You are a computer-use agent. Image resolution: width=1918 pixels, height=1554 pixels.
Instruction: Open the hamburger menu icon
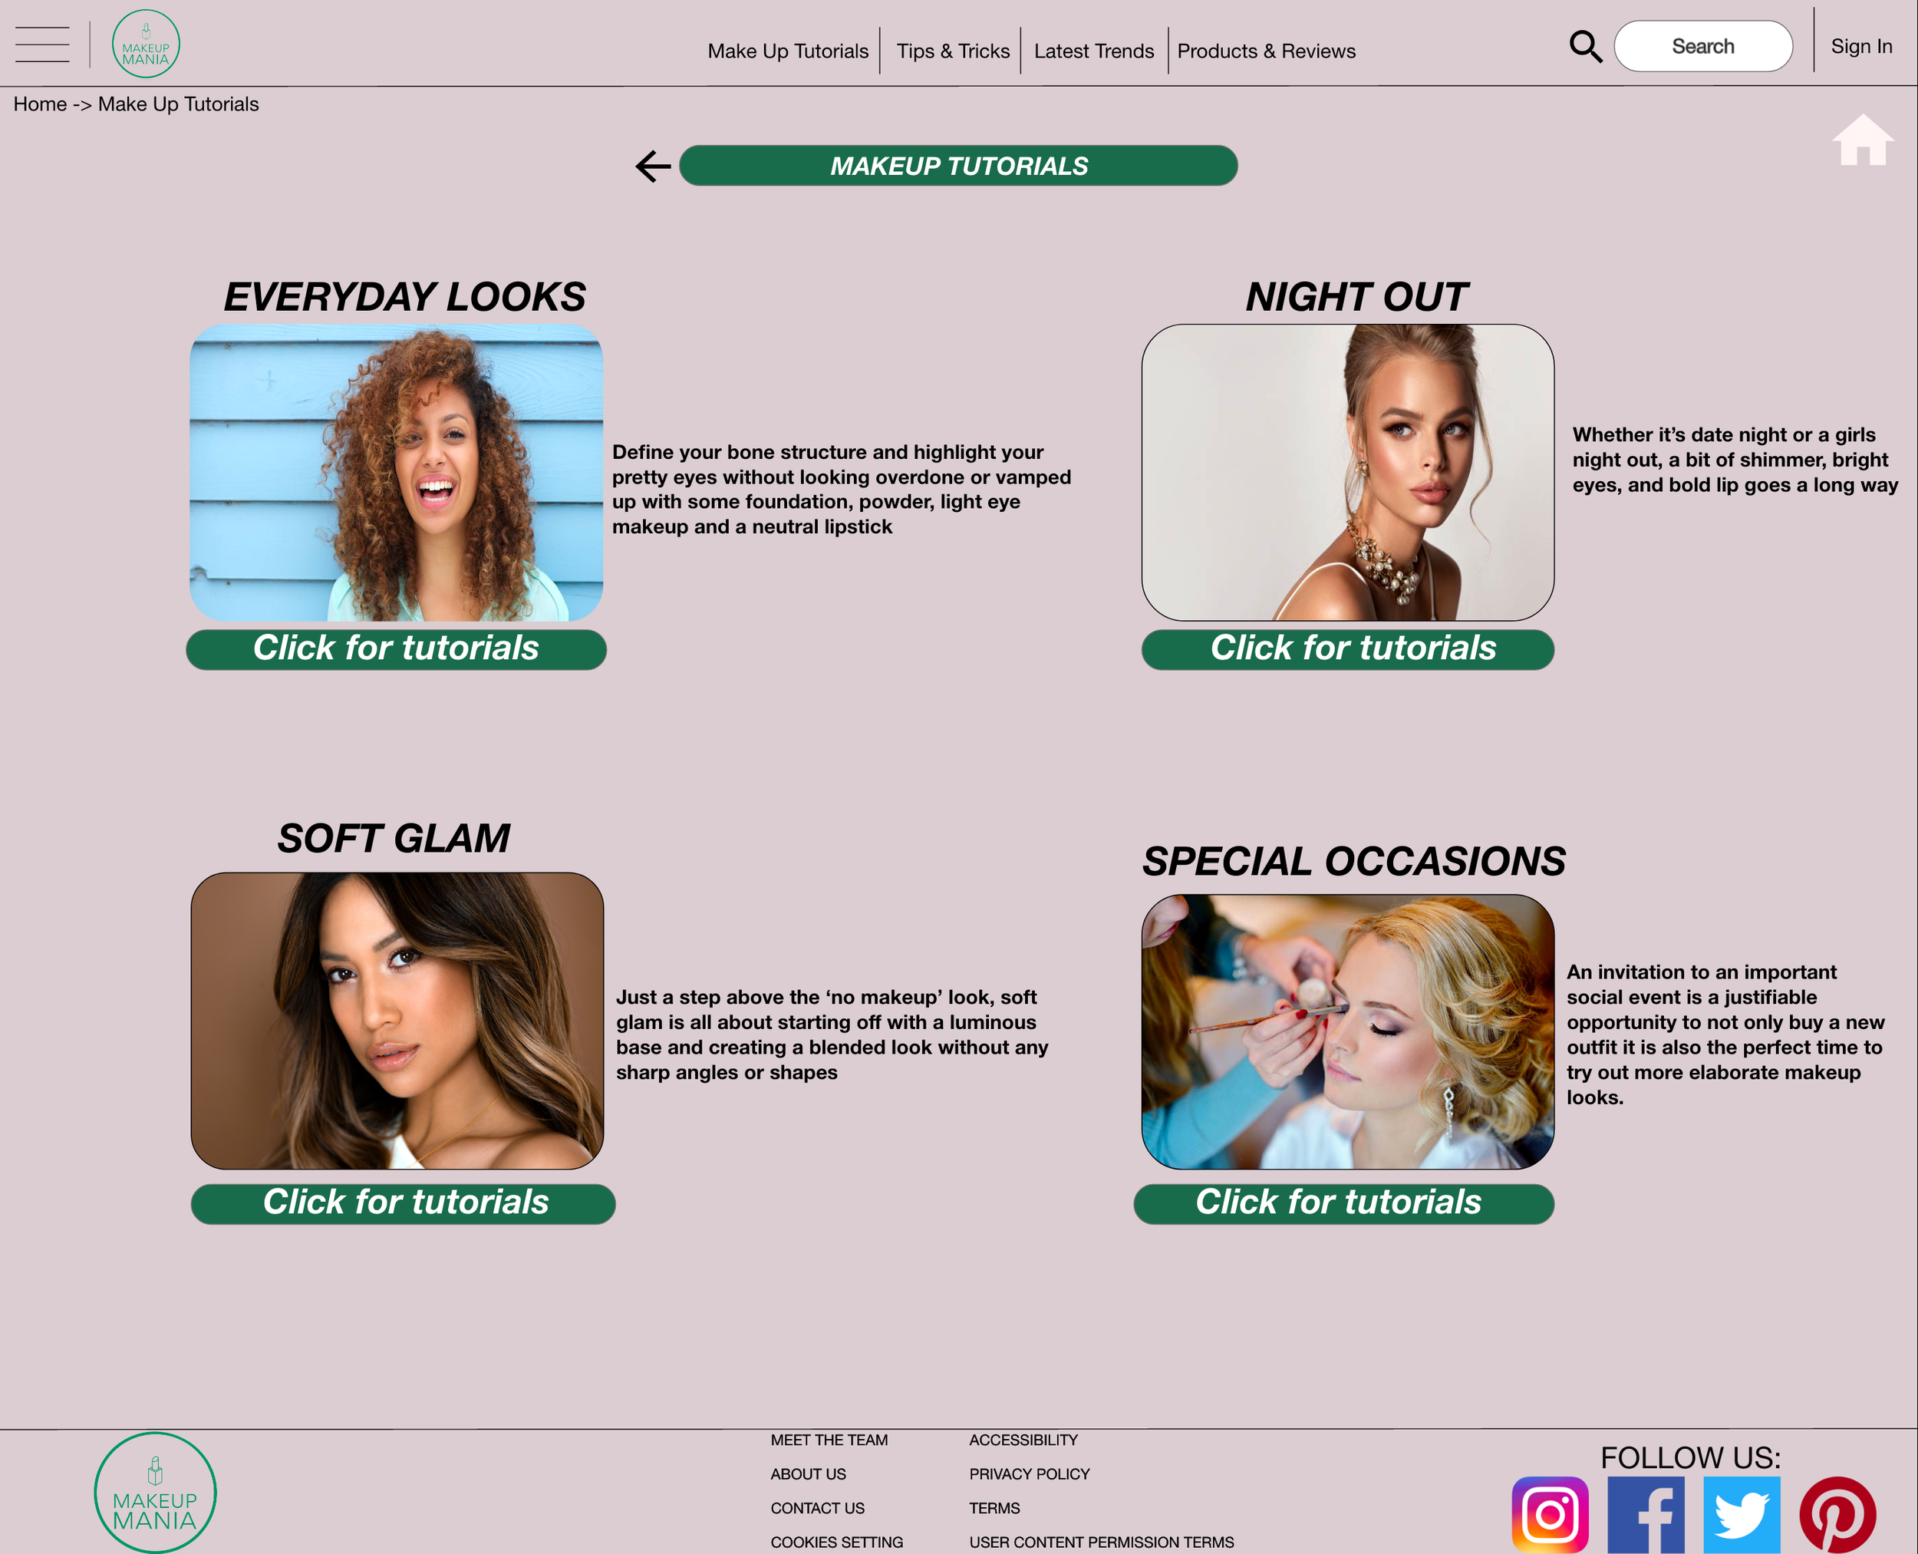42,45
